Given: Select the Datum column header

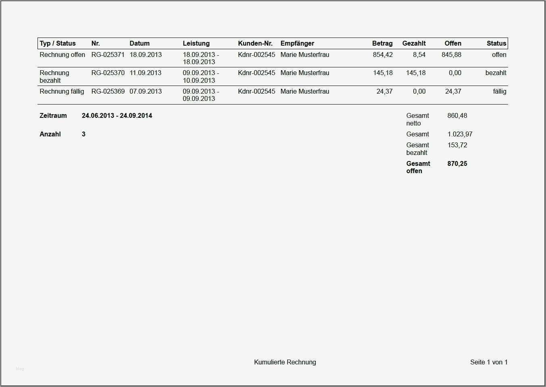Looking at the screenshot, I should (x=140, y=44).
